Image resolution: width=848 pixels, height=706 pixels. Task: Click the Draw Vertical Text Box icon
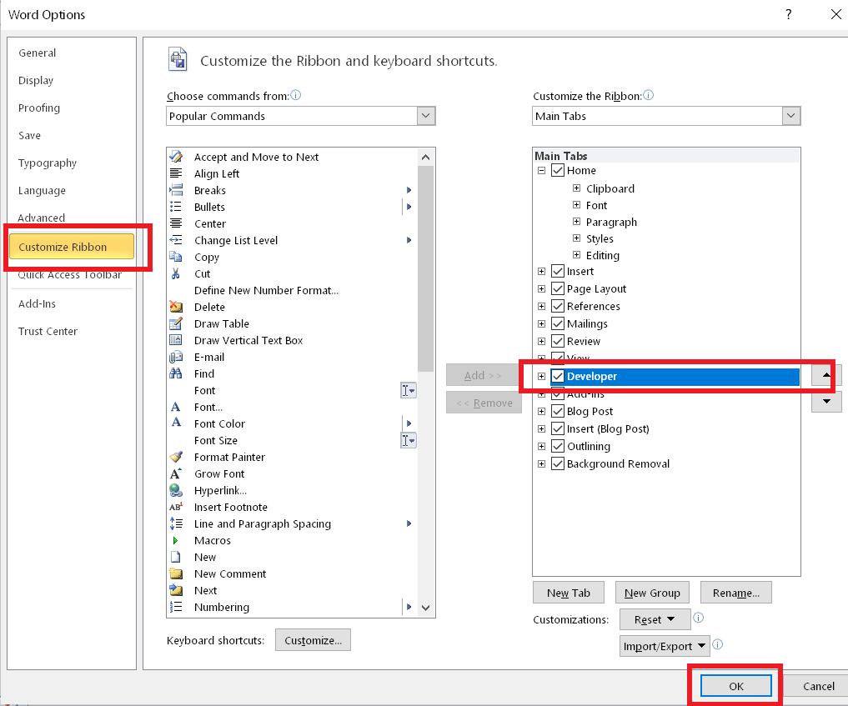176,341
